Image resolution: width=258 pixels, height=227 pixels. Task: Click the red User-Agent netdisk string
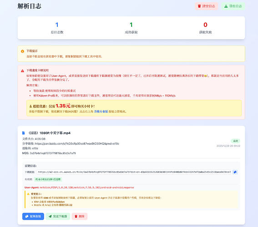pyautogui.click(x=87, y=187)
